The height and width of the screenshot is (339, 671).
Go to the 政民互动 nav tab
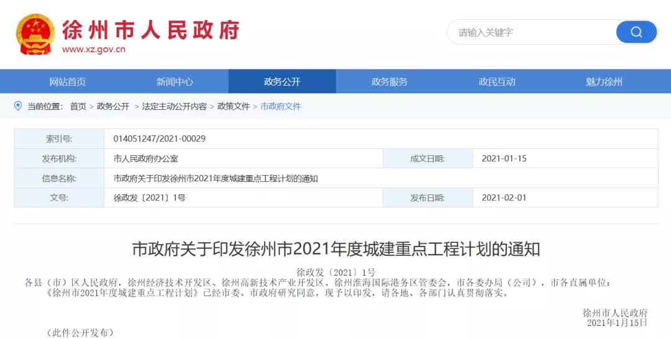click(x=497, y=82)
